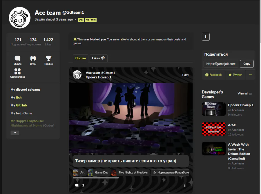Image resolution: width=261 pixels, height=194 pixels.
Task: Open the post's three-dot options menu
Action: pos(185,185)
